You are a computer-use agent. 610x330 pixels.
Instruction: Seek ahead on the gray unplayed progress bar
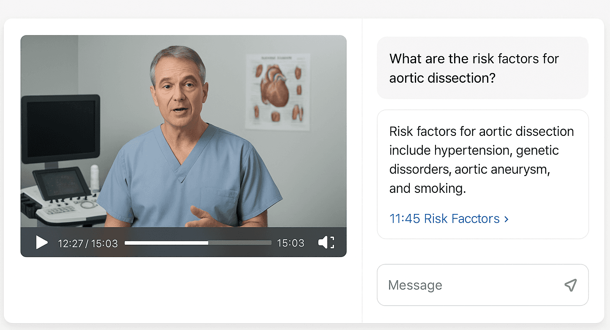tap(240, 243)
